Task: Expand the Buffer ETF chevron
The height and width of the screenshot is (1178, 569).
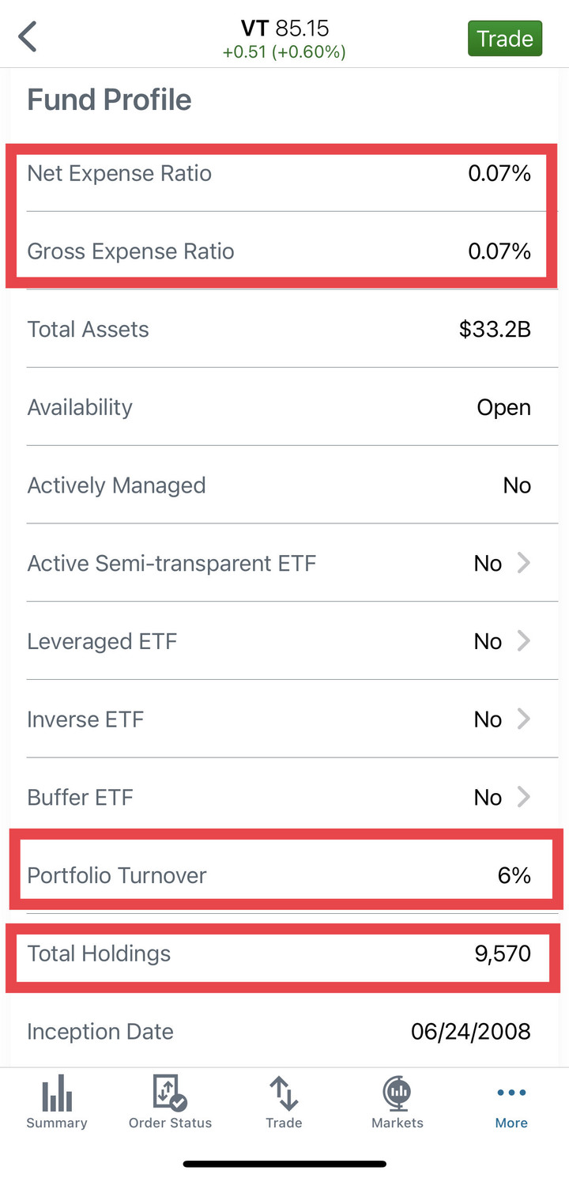Action: [523, 798]
